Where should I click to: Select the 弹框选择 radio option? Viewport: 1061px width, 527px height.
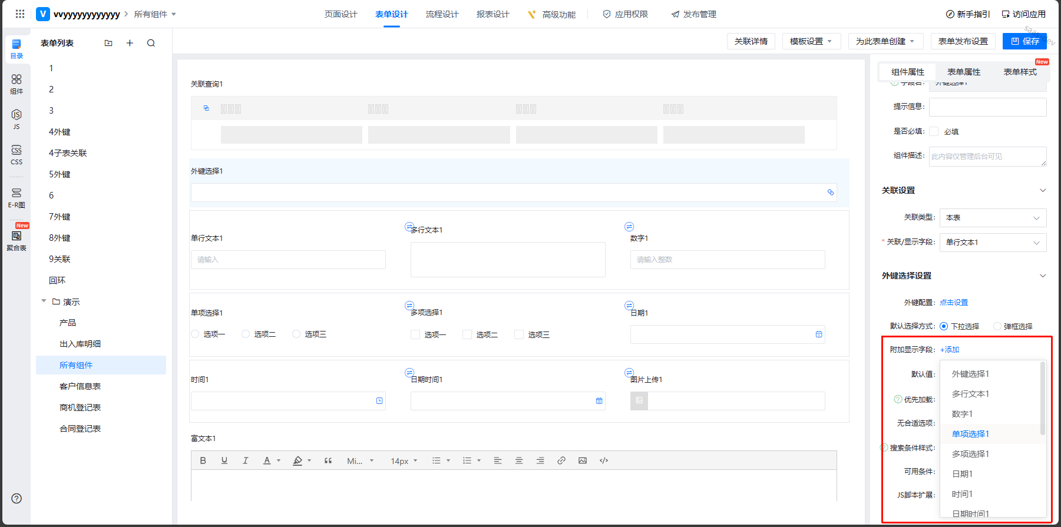[x=997, y=326]
